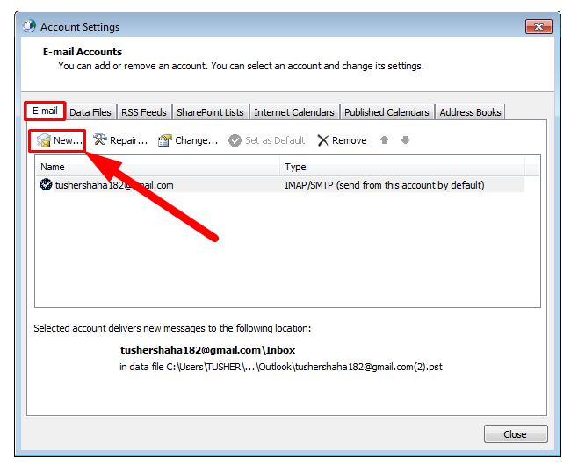Open the Internet Calendars tab
This screenshot has width=578, height=472.
(x=294, y=112)
